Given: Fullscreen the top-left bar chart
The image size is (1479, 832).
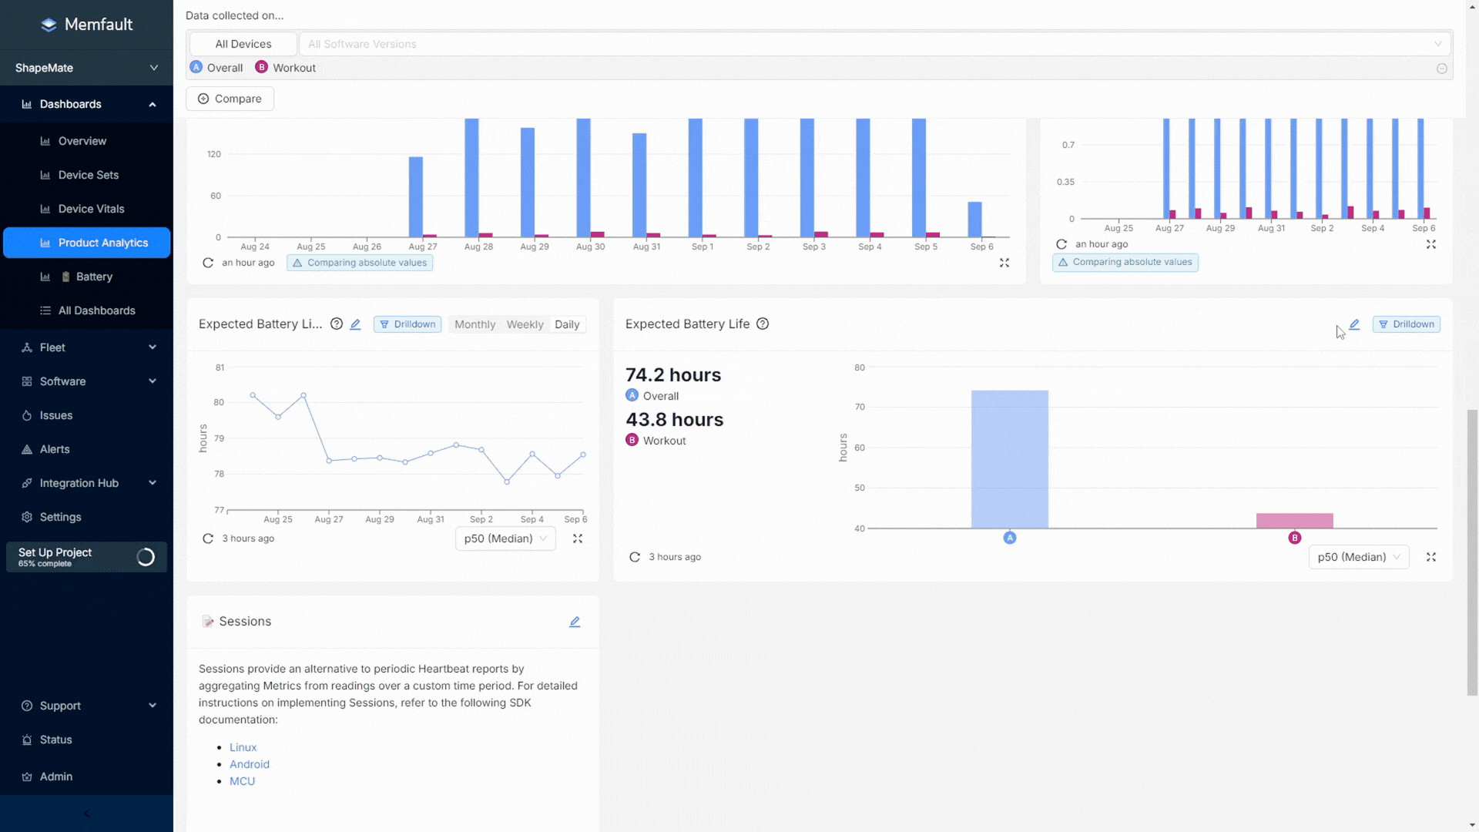Looking at the screenshot, I should [1004, 263].
